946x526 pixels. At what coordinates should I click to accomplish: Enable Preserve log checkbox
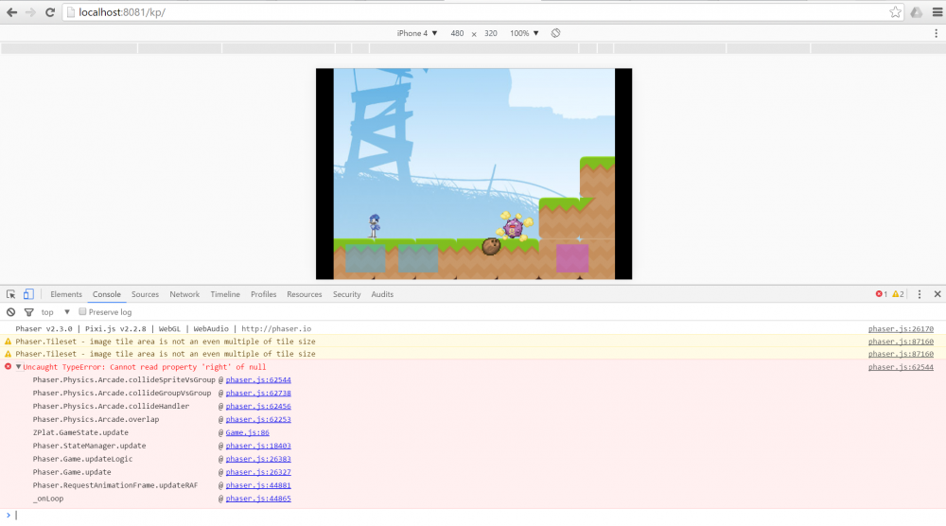(82, 312)
